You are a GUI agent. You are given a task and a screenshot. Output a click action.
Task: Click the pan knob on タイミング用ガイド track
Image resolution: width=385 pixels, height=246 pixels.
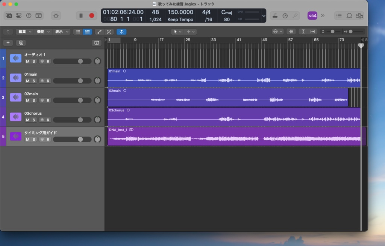[x=97, y=139]
